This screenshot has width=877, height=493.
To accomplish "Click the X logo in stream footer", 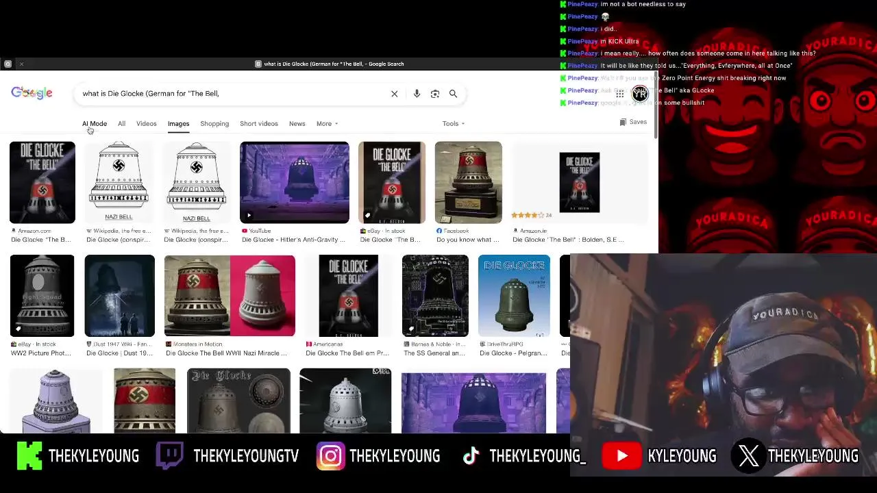I will [748, 456].
